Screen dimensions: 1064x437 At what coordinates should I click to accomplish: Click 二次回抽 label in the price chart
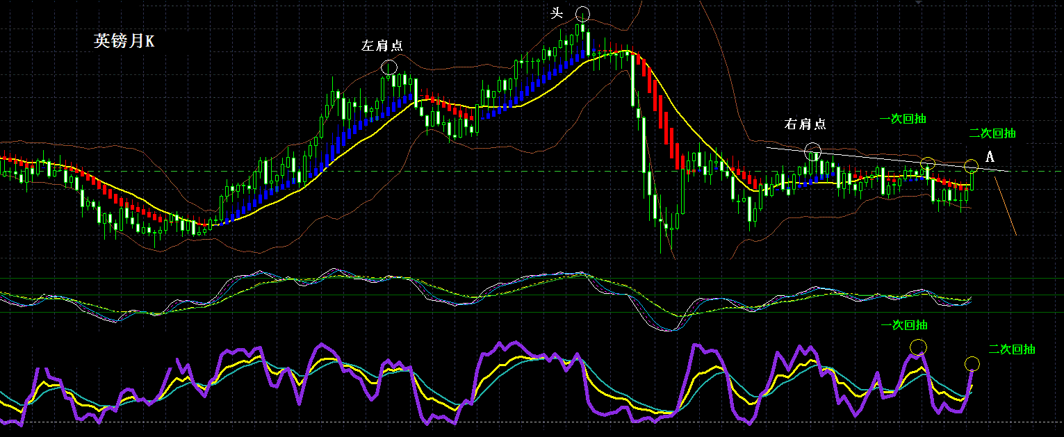(992, 133)
